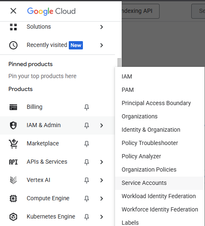205x226 pixels.
Task: Go to Service Accounts
Action: coord(160,183)
